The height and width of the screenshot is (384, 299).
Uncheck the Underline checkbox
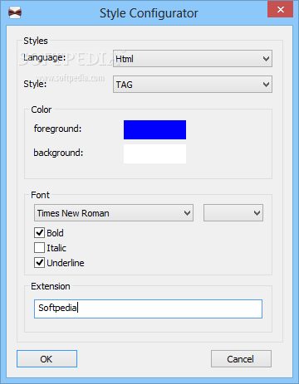39,263
